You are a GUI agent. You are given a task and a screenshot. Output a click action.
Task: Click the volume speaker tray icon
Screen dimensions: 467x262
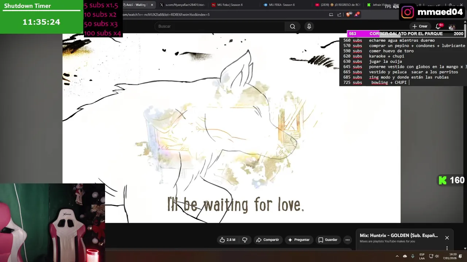[x=437, y=256]
